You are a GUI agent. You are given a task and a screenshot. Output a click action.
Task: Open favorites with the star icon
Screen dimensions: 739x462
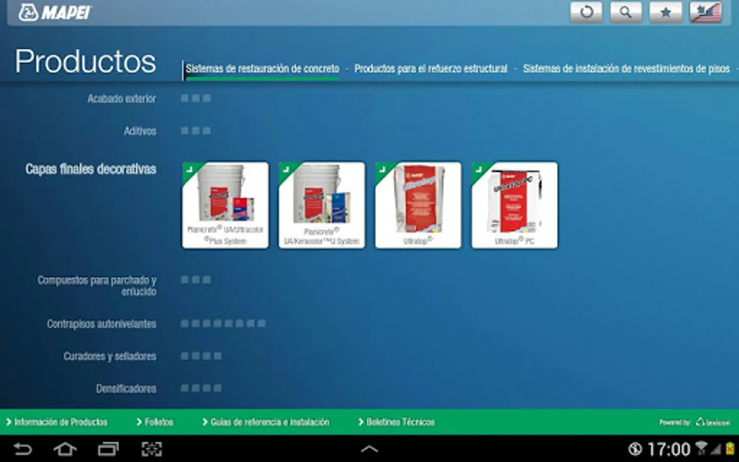[666, 12]
